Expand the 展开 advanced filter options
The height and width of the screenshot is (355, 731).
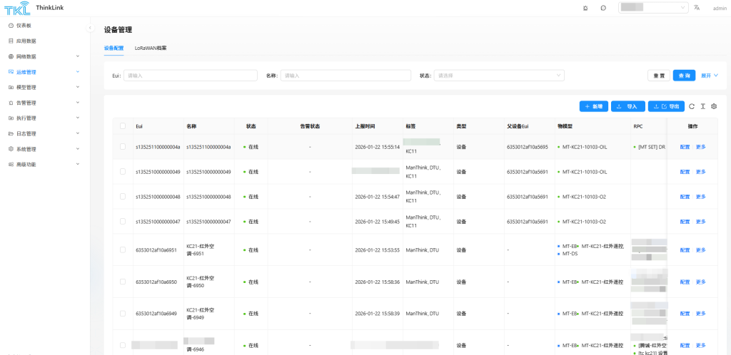pos(710,76)
